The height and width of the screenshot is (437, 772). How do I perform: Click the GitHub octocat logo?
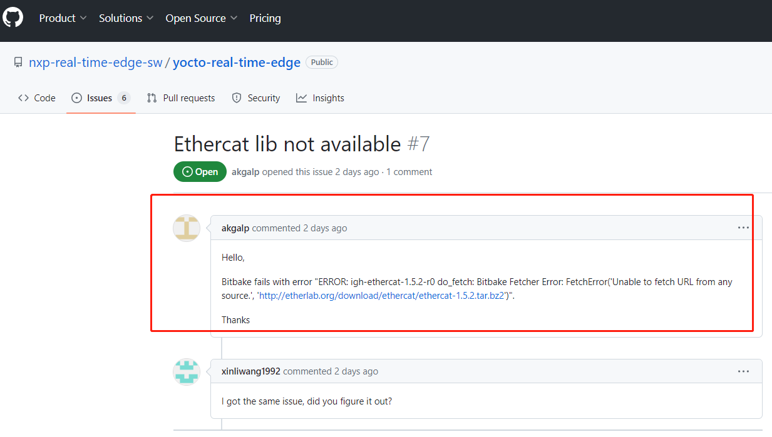pyautogui.click(x=13, y=18)
